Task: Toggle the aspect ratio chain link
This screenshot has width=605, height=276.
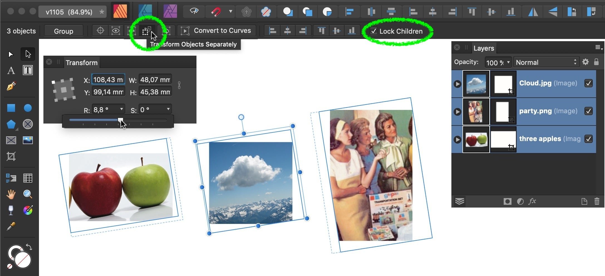Action: (179, 85)
